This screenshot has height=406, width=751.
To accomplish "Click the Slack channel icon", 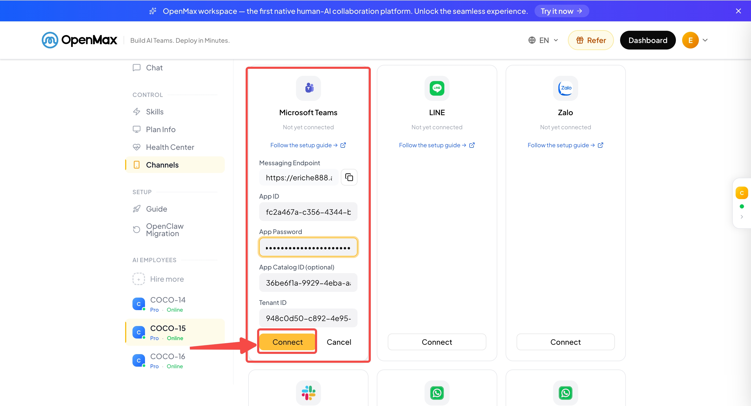I will click(308, 393).
